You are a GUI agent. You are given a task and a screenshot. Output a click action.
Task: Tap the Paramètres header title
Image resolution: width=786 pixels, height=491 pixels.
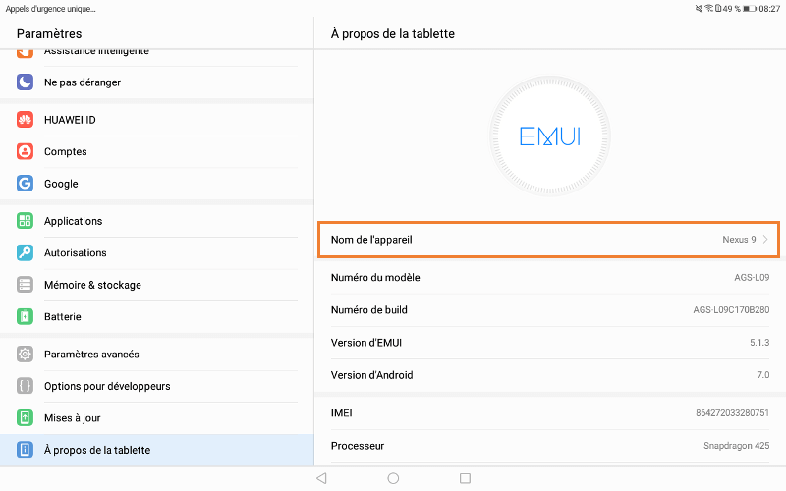point(49,33)
